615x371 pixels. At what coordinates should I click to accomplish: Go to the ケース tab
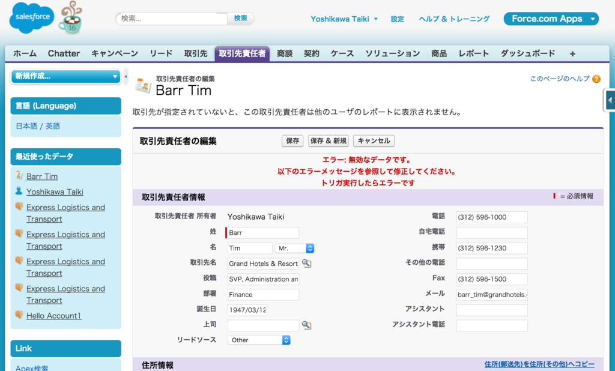click(342, 53)
